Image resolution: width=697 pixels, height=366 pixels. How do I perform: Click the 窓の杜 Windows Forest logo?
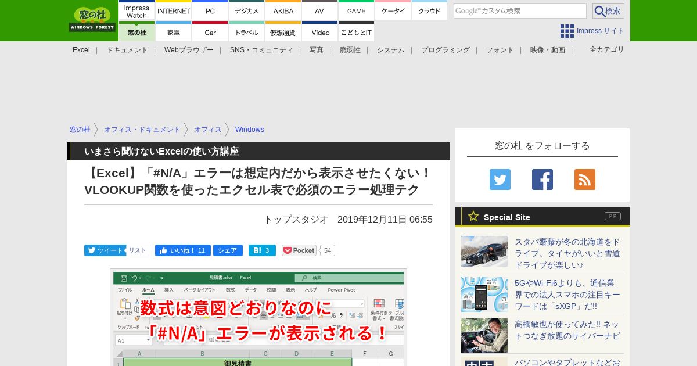click(92, 19)
